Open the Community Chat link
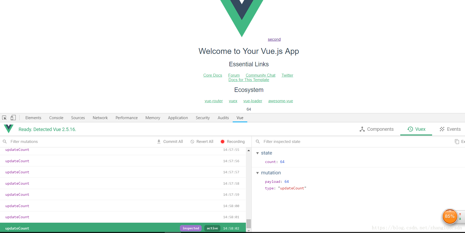This screenshot has width=465, height=233. pos(260,75)
